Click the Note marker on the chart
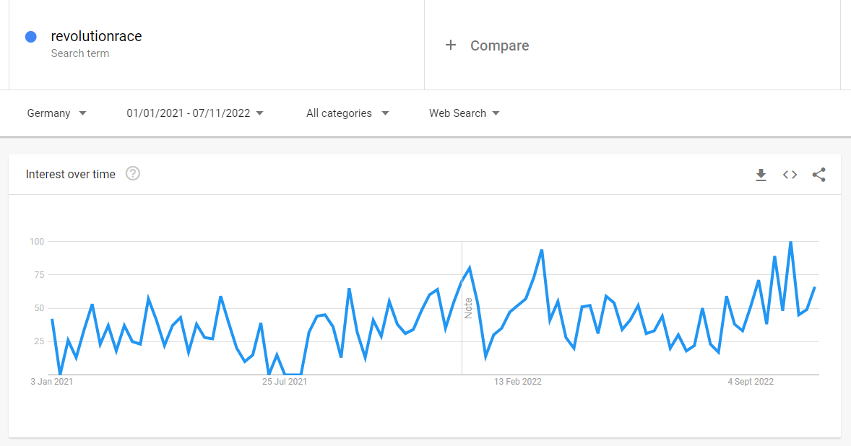851x446 pixels. tap(468, 308)
